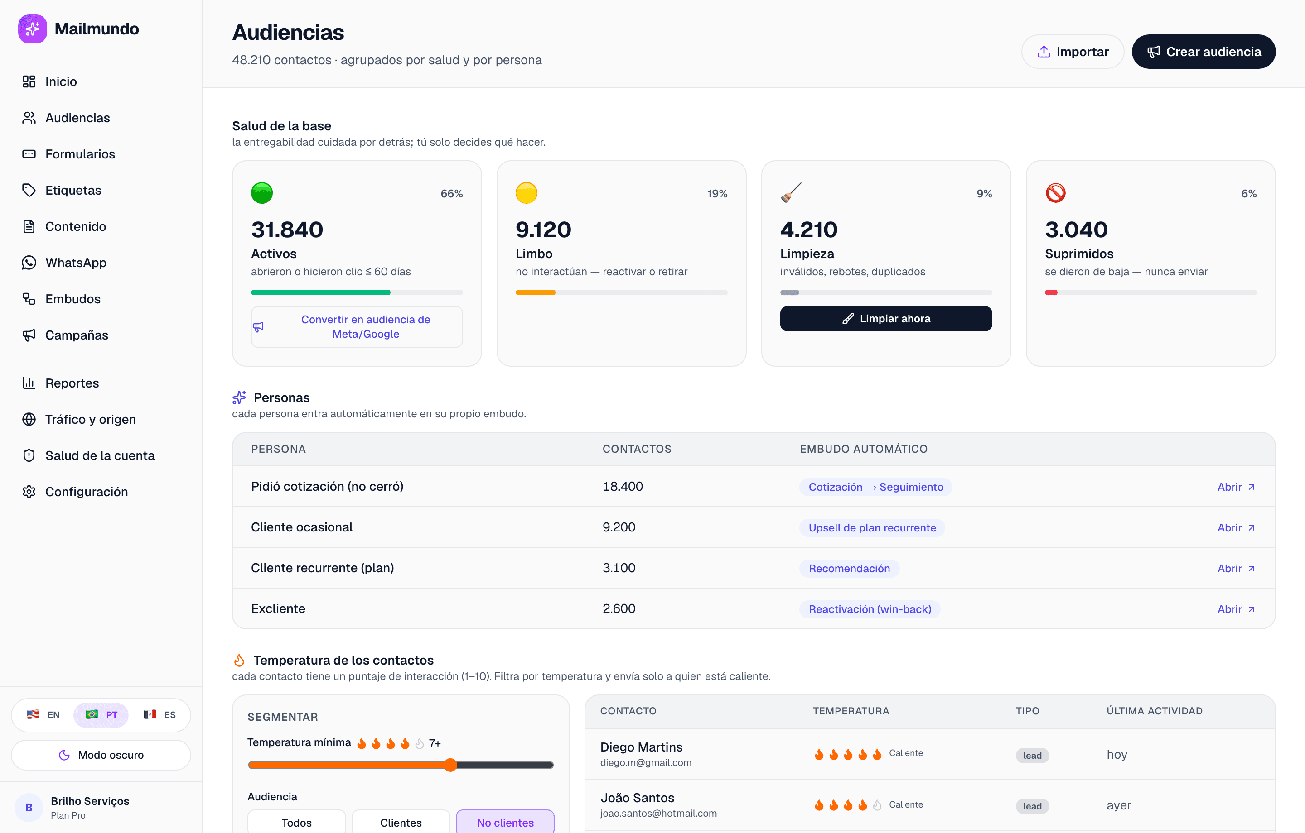Switch language to EN
The image size is (1305, 833).
[x=43, y=714]
